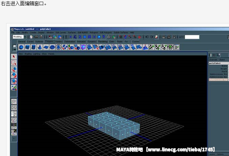
Task: Select the polyCube1 input node
Action: [x=215, y=63]
